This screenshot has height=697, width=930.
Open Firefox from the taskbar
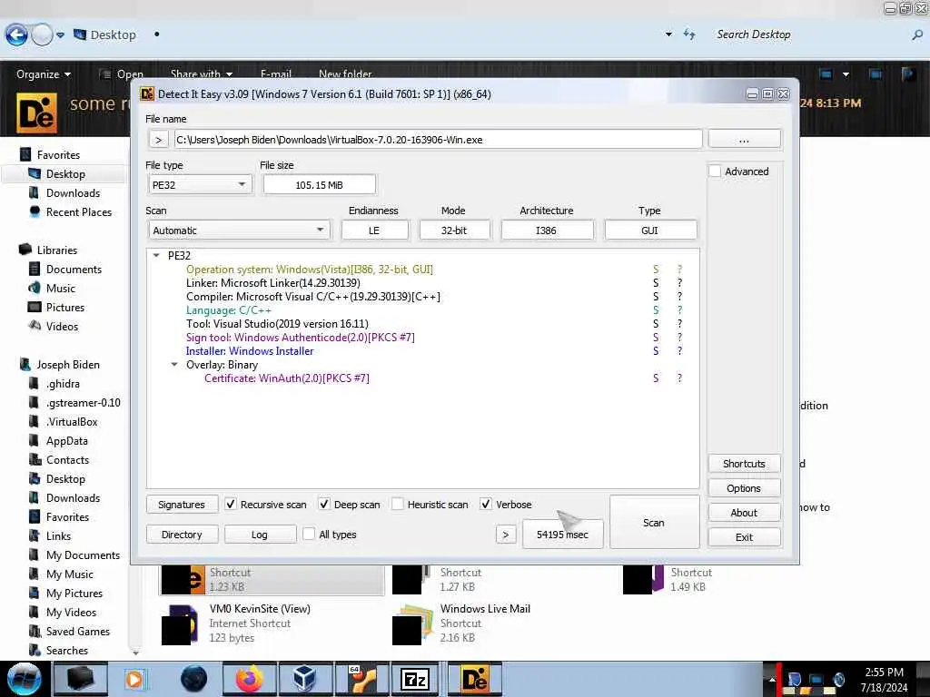click(x=250, y=679)
